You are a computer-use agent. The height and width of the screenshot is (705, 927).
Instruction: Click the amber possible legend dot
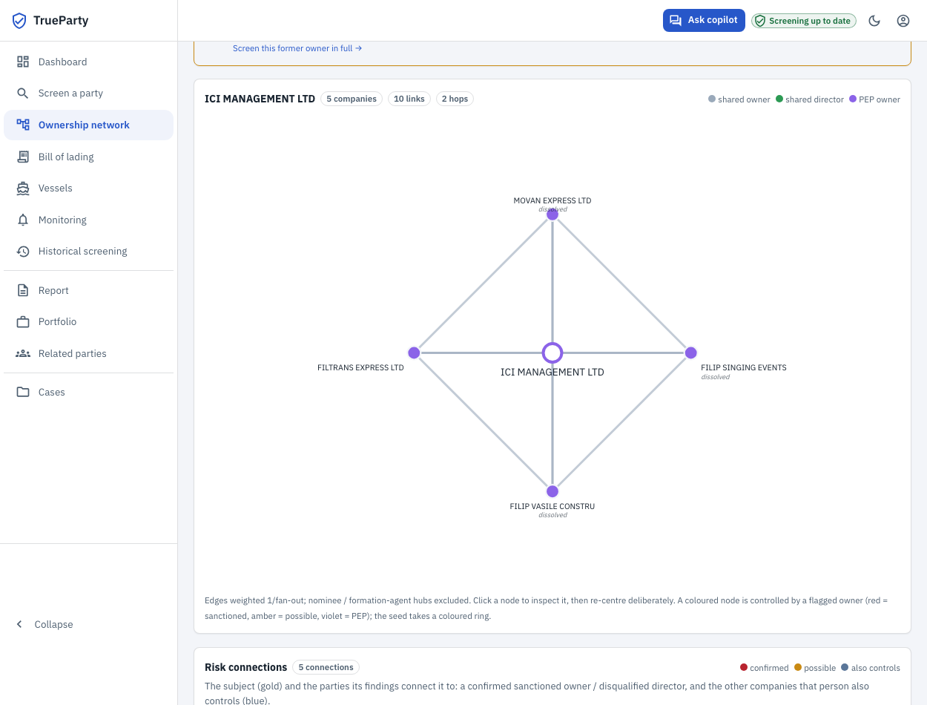pyautogui.click(x=797, y=667)
